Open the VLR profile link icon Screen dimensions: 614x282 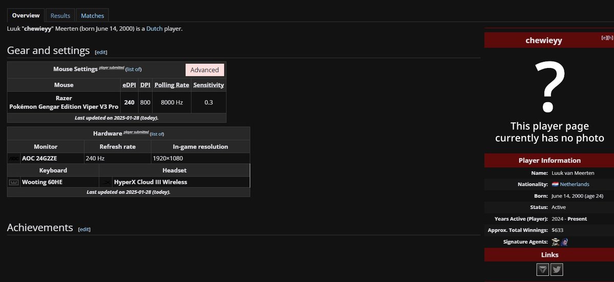point(543,269)
